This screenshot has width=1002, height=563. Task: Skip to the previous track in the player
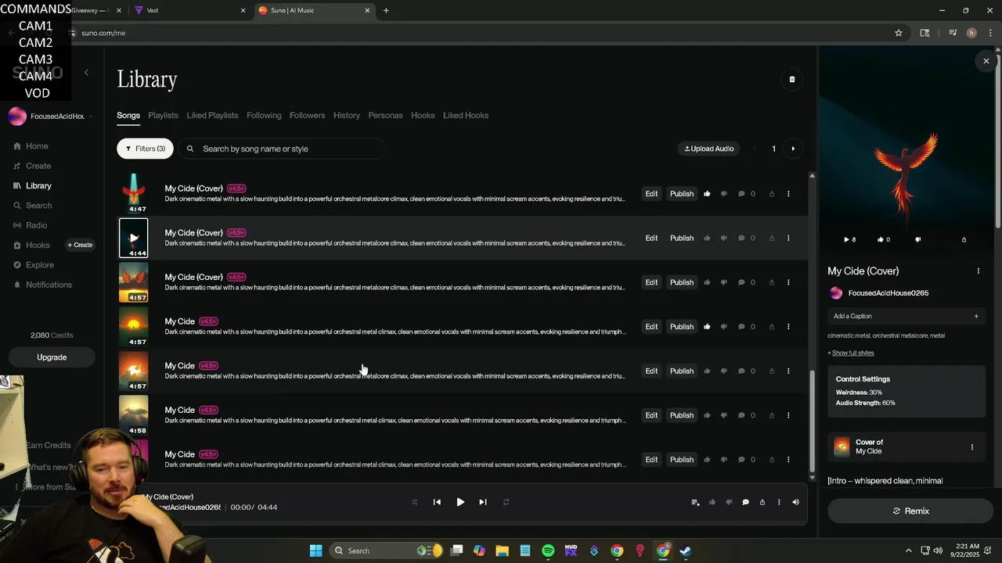click(437, 502)
